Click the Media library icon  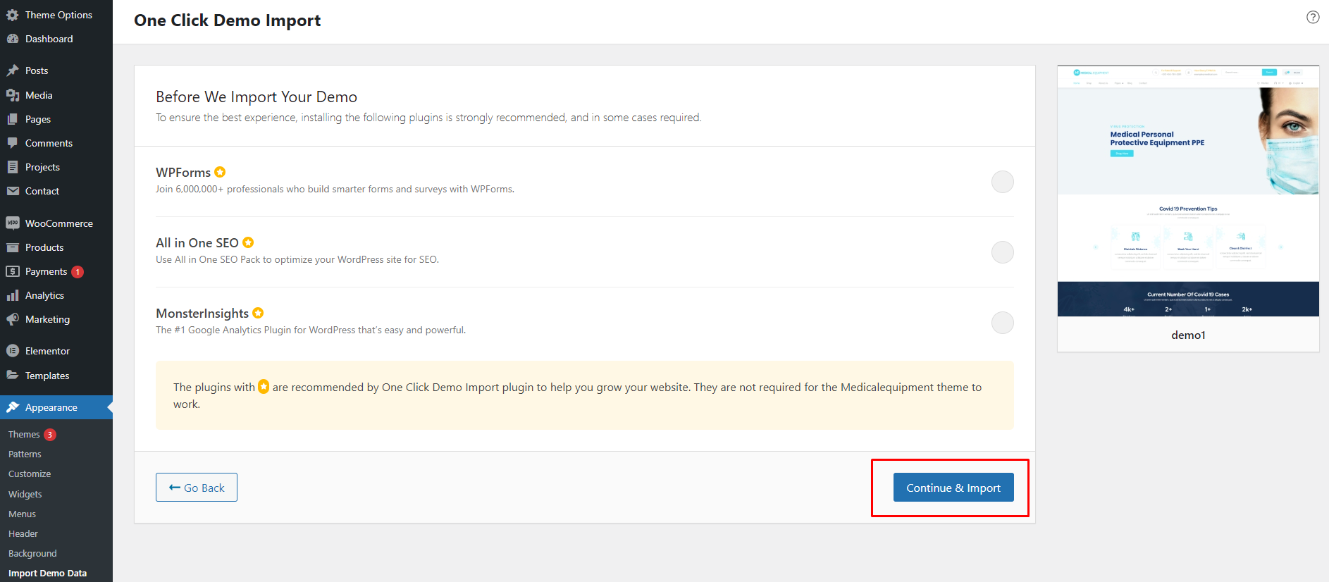click(x=13, y=95)
